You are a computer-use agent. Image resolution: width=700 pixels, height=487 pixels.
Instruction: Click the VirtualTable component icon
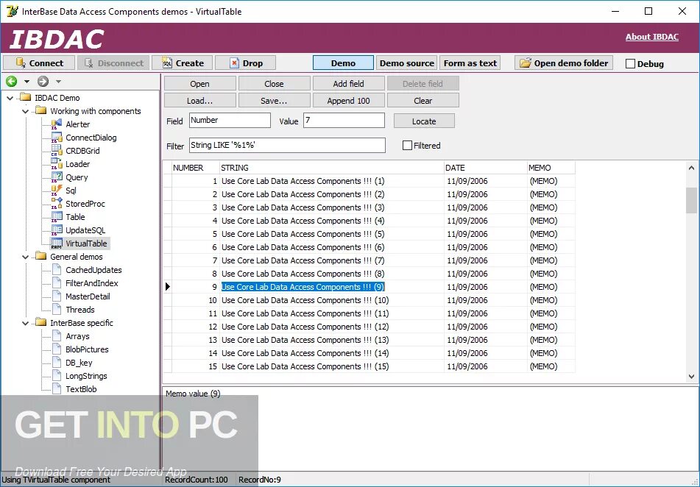[57, 243]
